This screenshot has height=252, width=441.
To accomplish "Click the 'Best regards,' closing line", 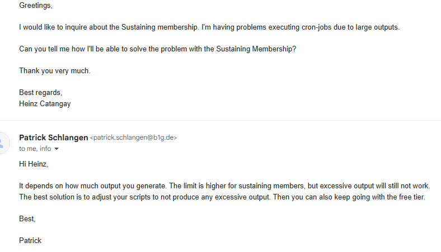I will click(40, 92).
